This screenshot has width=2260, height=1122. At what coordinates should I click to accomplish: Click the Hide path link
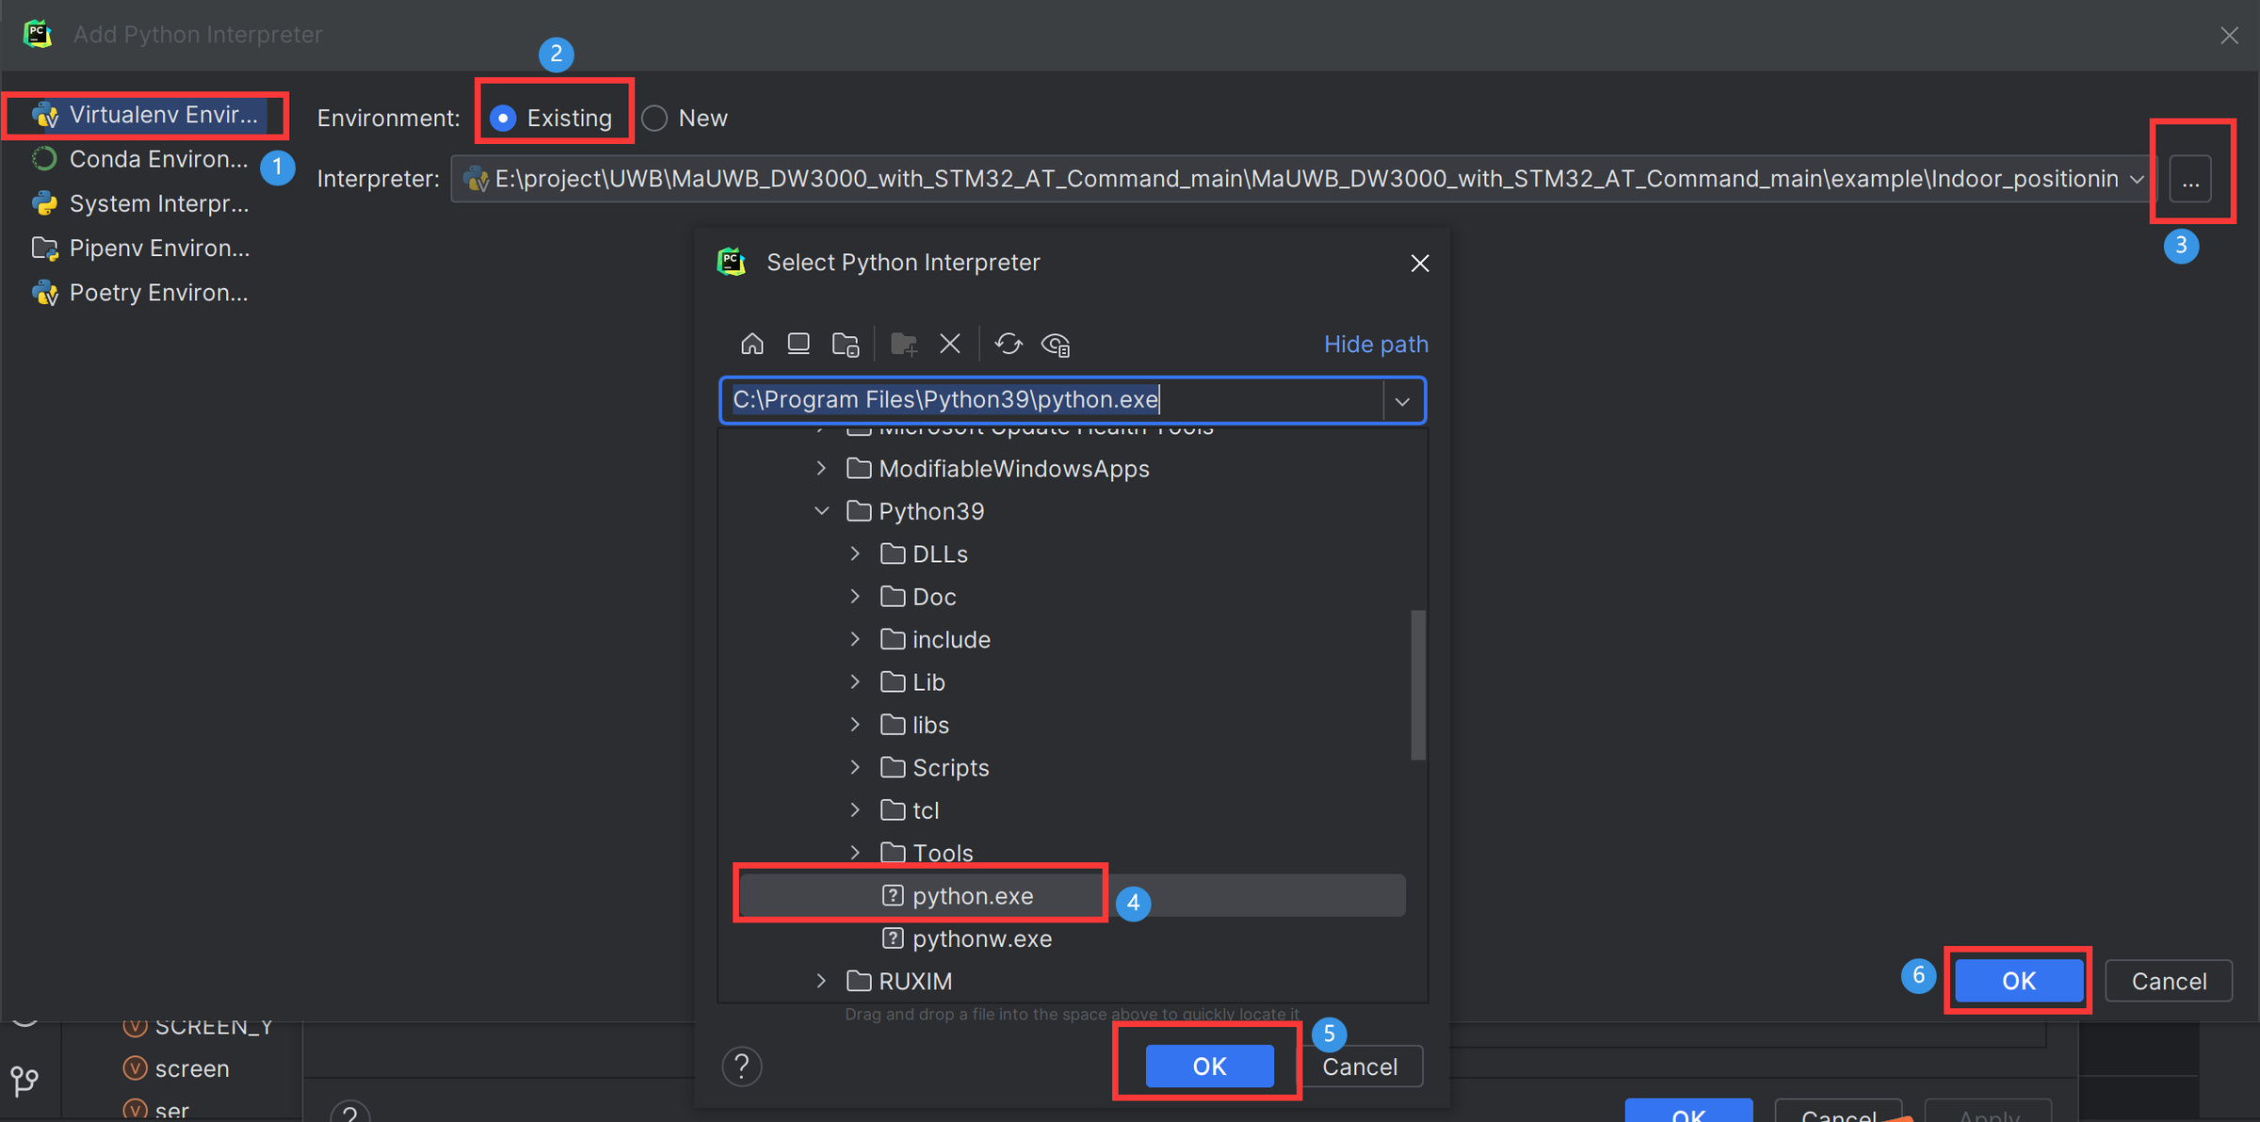tap(1376, 344)
